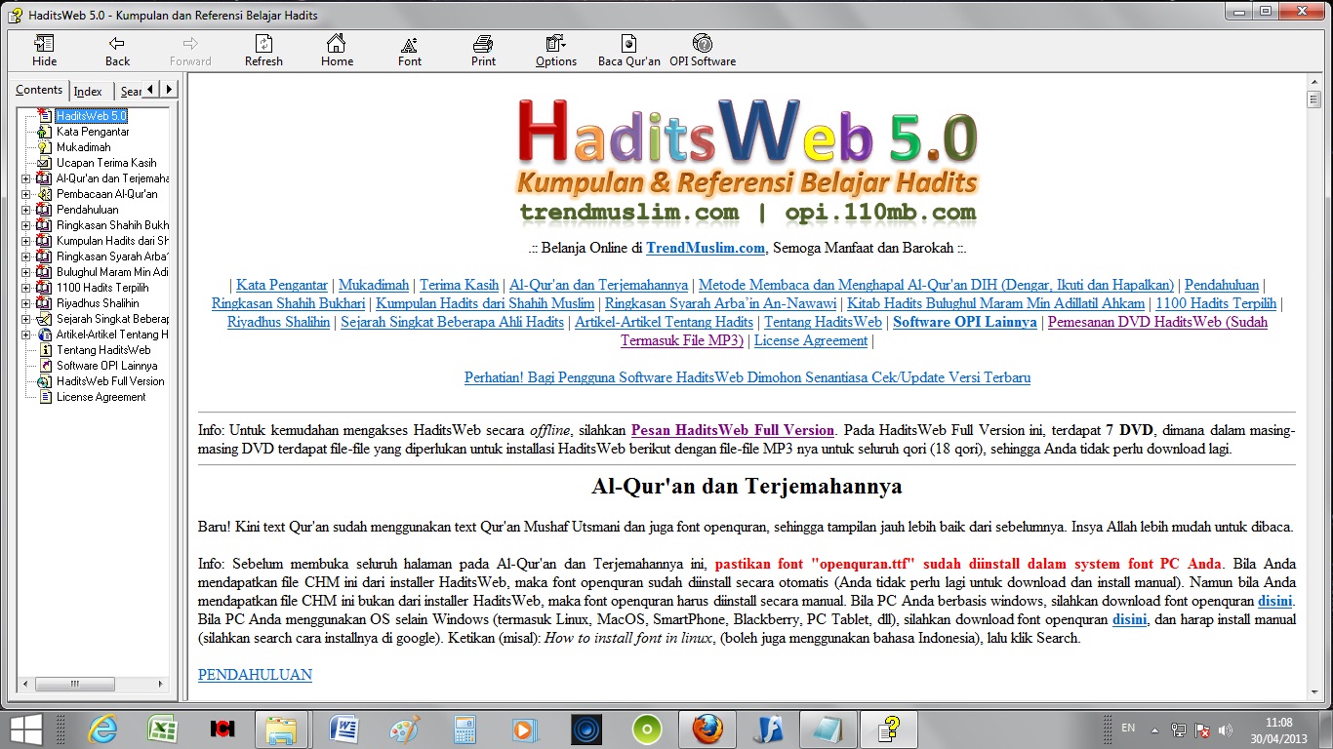Screen dimensions: 1333x749
Task: Follow the Tentang HaditsWeb content link
Action: pos(823,322)
